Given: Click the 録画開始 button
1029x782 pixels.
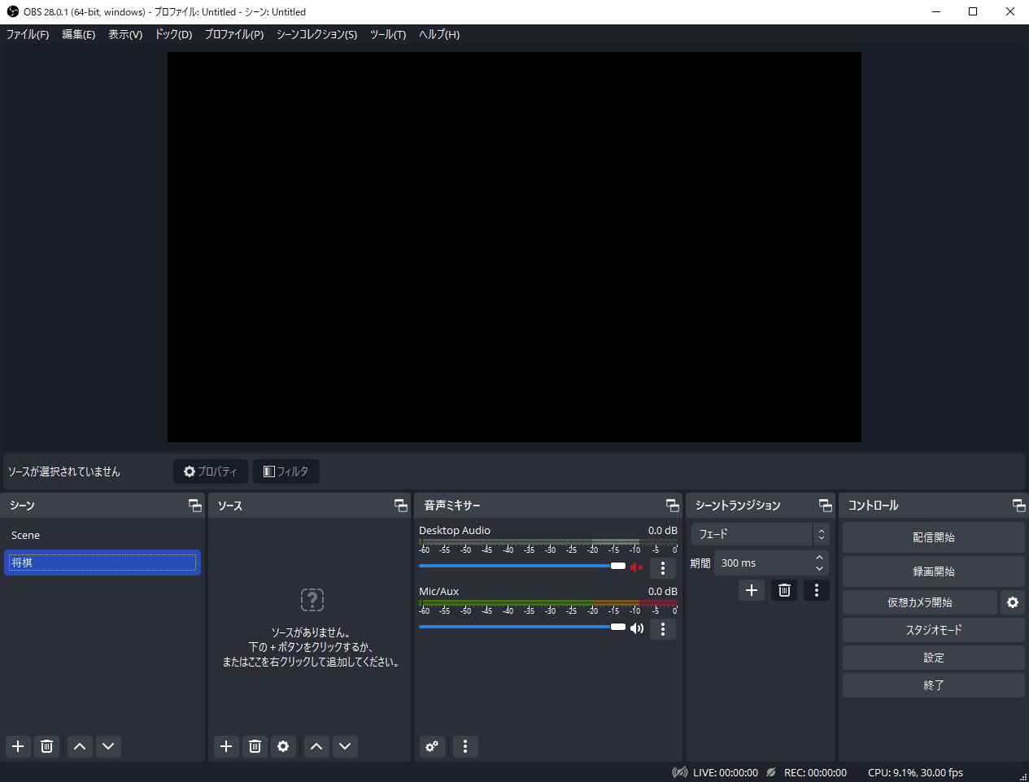Looking at the screenshot, I should (x=933, y=571).
